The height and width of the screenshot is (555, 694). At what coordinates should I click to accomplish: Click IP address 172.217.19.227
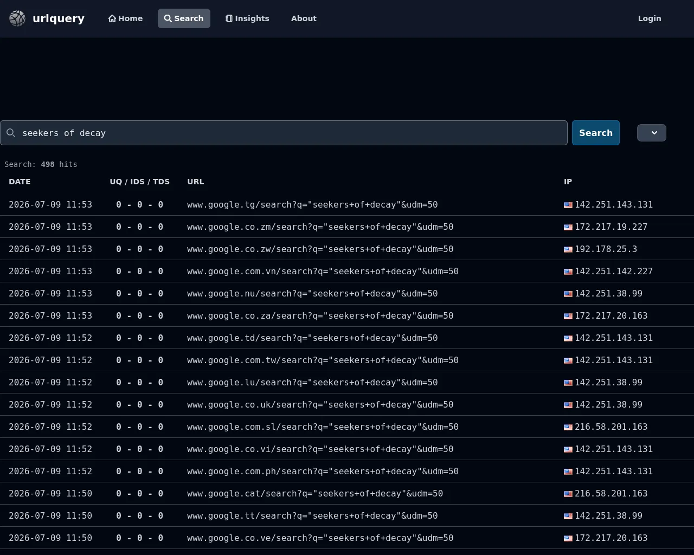[611, 227]
